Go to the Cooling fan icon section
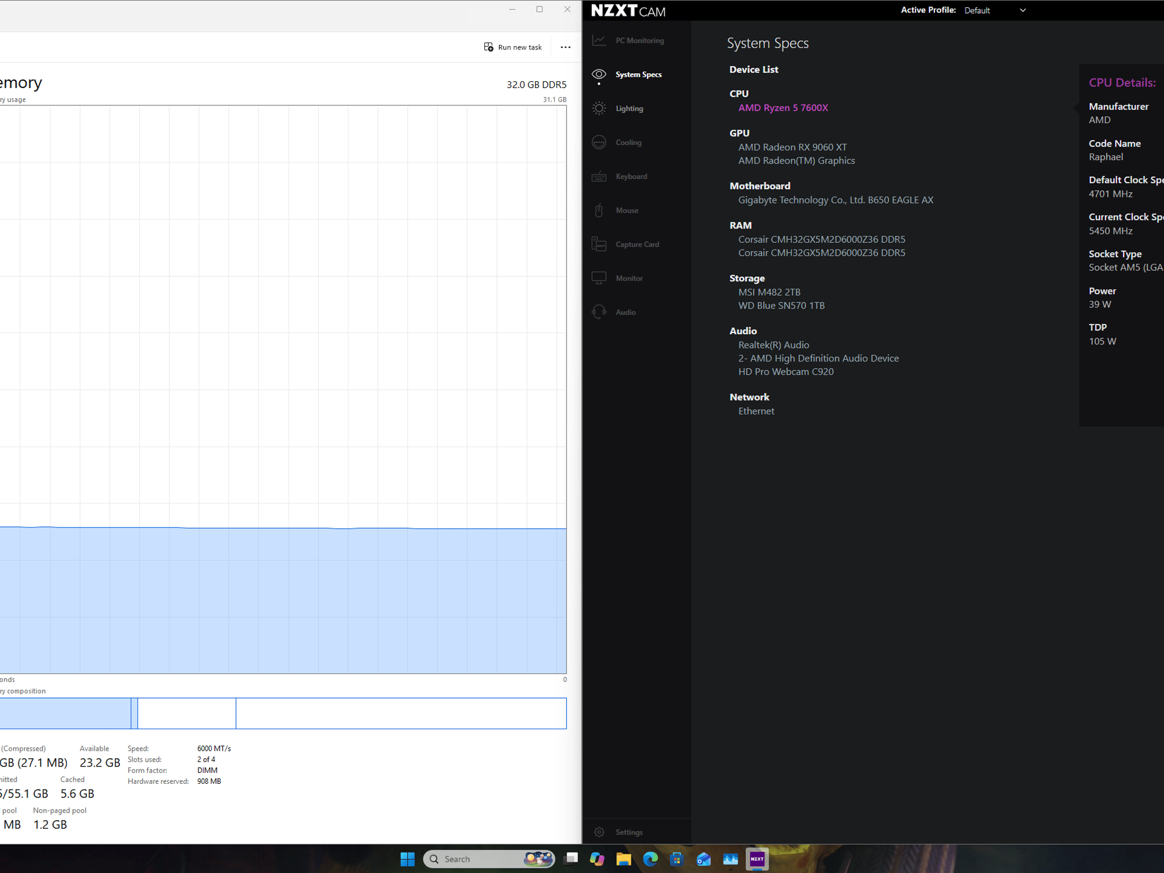 click(x=598, y=142)
